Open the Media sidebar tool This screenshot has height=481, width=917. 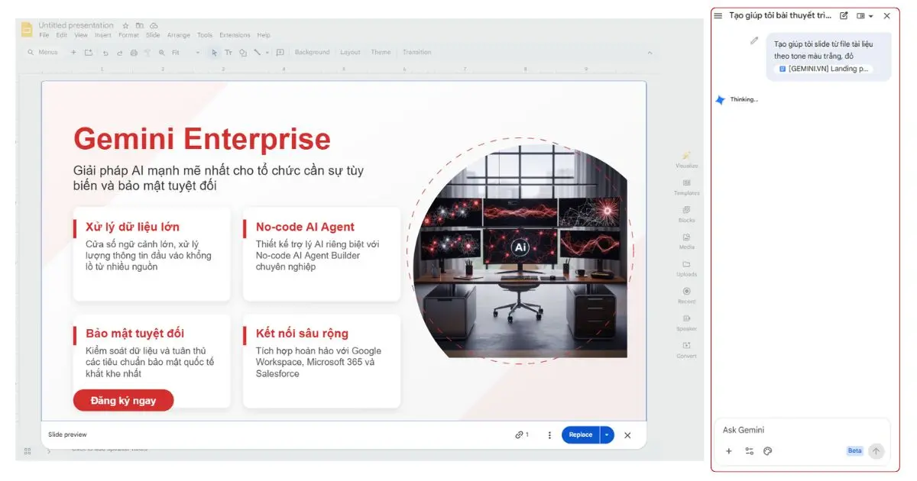(x=686, y=241)
